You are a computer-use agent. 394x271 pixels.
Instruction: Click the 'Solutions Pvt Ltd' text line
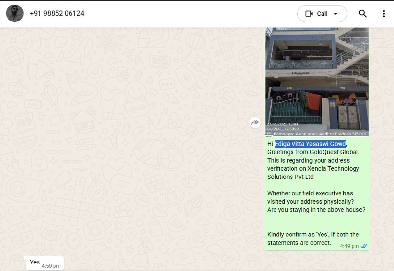(x=290, y=177)
